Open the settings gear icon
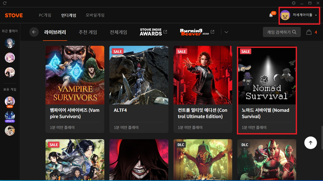This screenshot has height=181, width=323. tap(294, 3)
